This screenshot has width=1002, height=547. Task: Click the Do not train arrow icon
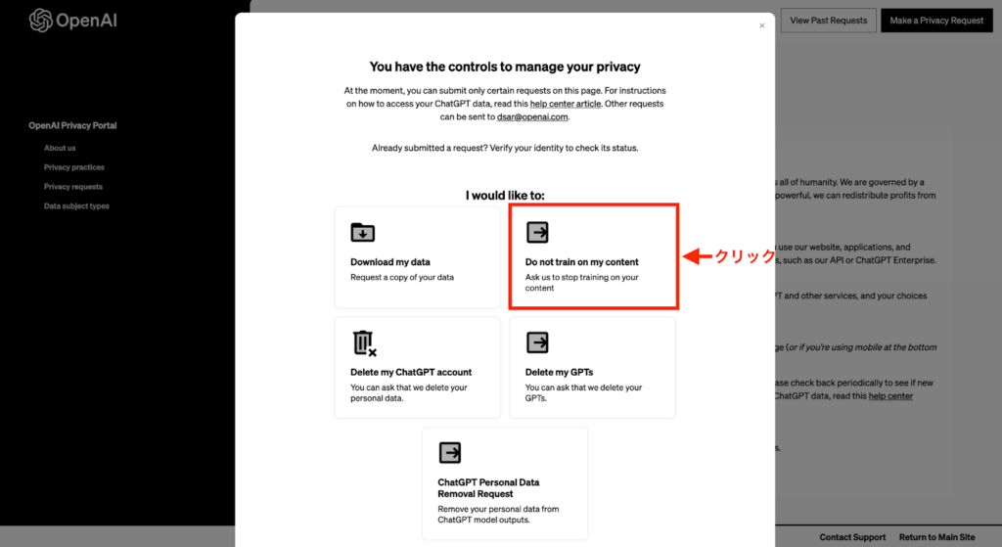(537, 232)
